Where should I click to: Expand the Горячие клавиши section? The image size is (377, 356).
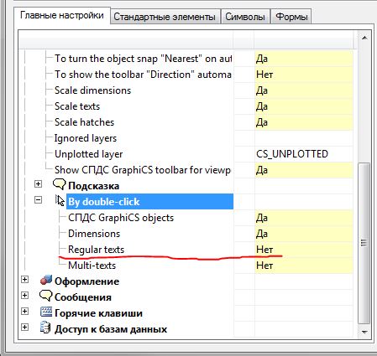[x=25, y=311]
